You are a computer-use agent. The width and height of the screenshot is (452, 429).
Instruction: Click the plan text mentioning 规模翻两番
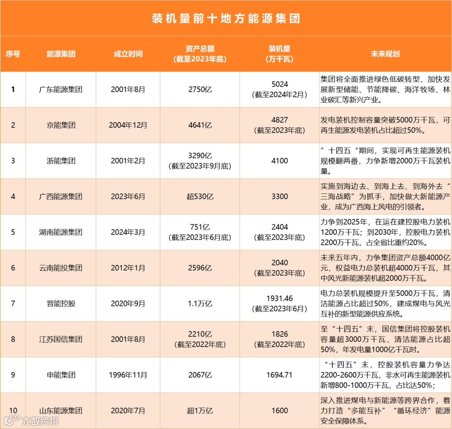(385, 161)
